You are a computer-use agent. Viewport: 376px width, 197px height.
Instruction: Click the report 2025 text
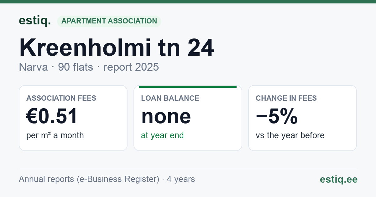coord(131,67)
